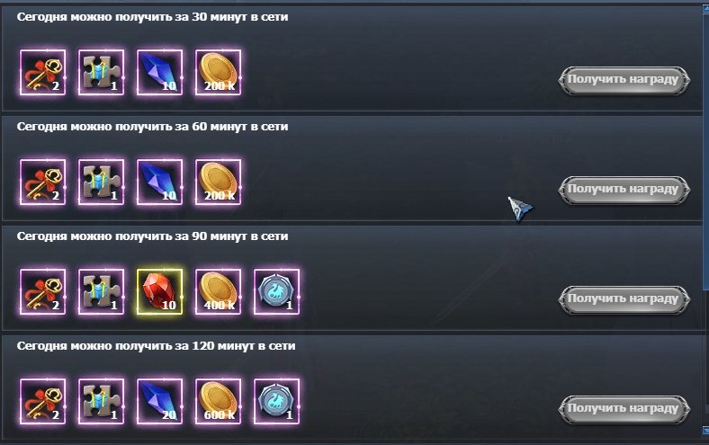Click 400k gold coin in 90-minute row
The height and width of the screenshot is (445, 709).
[x=218, y=292]
